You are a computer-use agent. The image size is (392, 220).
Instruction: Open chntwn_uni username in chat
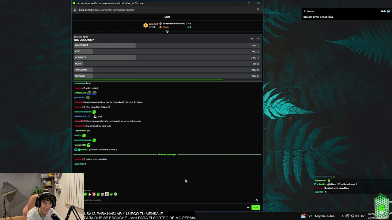pyautogui.click(x=80, y=93)
